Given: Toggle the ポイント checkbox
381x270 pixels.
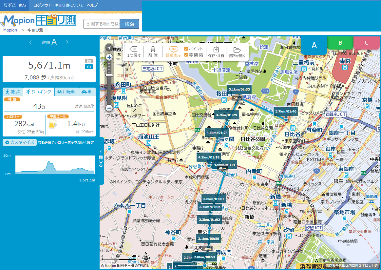Looking at the screenshot, I should pos(186,49).
